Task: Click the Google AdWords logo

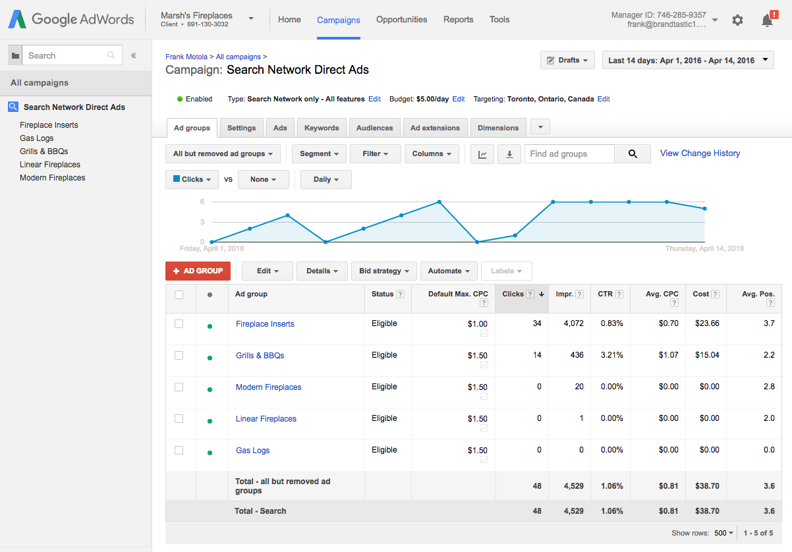Action: pos(71,20)
